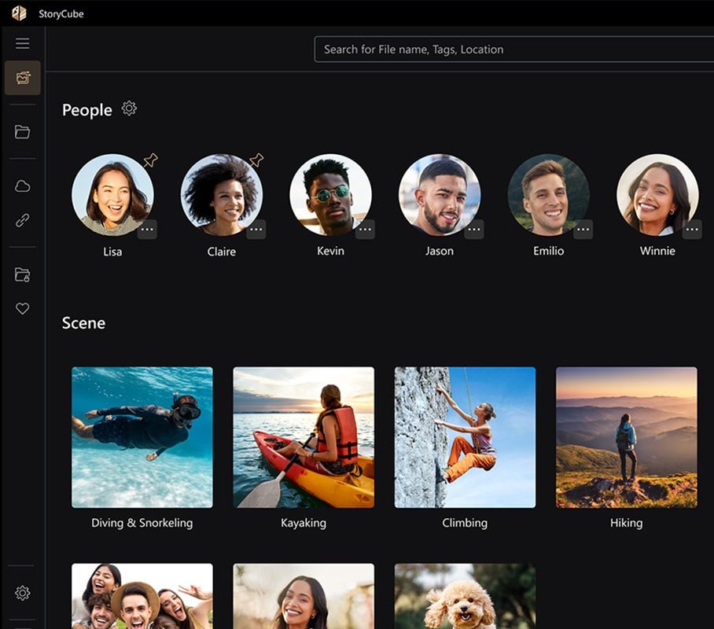The width and height of the screenshot is (714, 629).
Task: Open favorites heart icon
Action: click(23, 309)
